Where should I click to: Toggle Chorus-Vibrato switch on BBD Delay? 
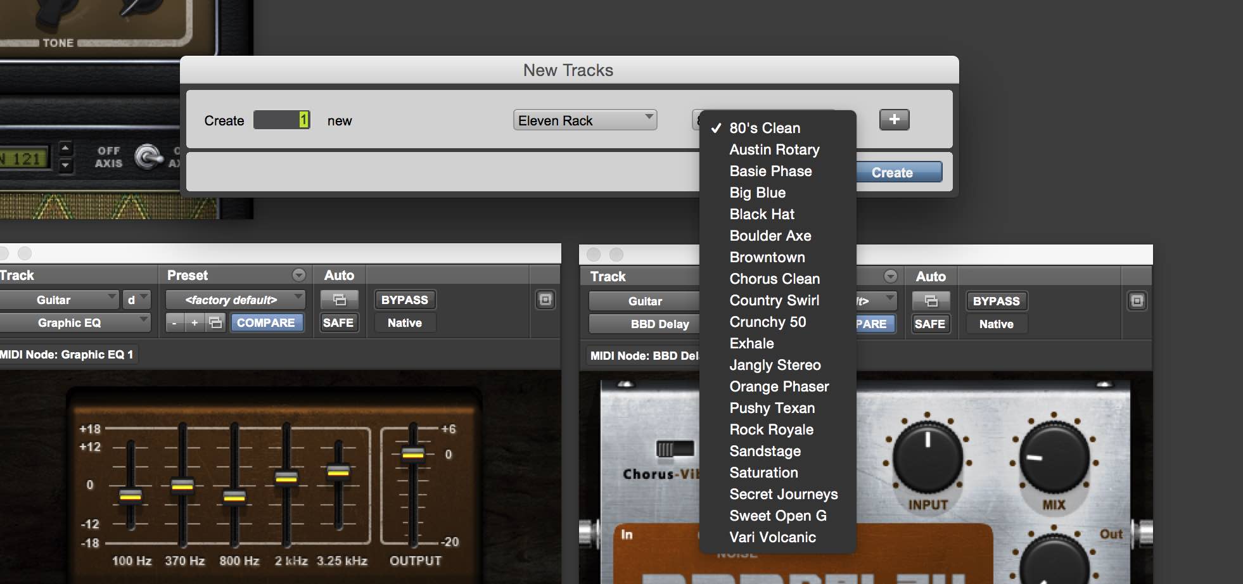[675, 449]
